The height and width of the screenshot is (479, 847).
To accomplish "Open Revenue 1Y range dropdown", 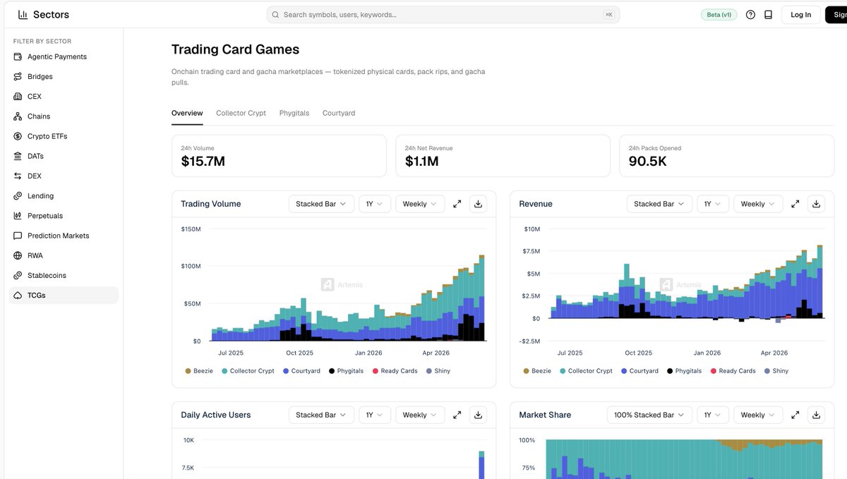I will click(713, 204).
